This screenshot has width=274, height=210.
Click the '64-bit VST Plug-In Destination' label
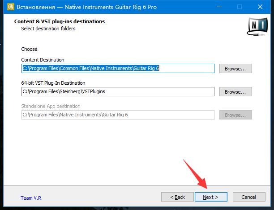coord(53,83)
